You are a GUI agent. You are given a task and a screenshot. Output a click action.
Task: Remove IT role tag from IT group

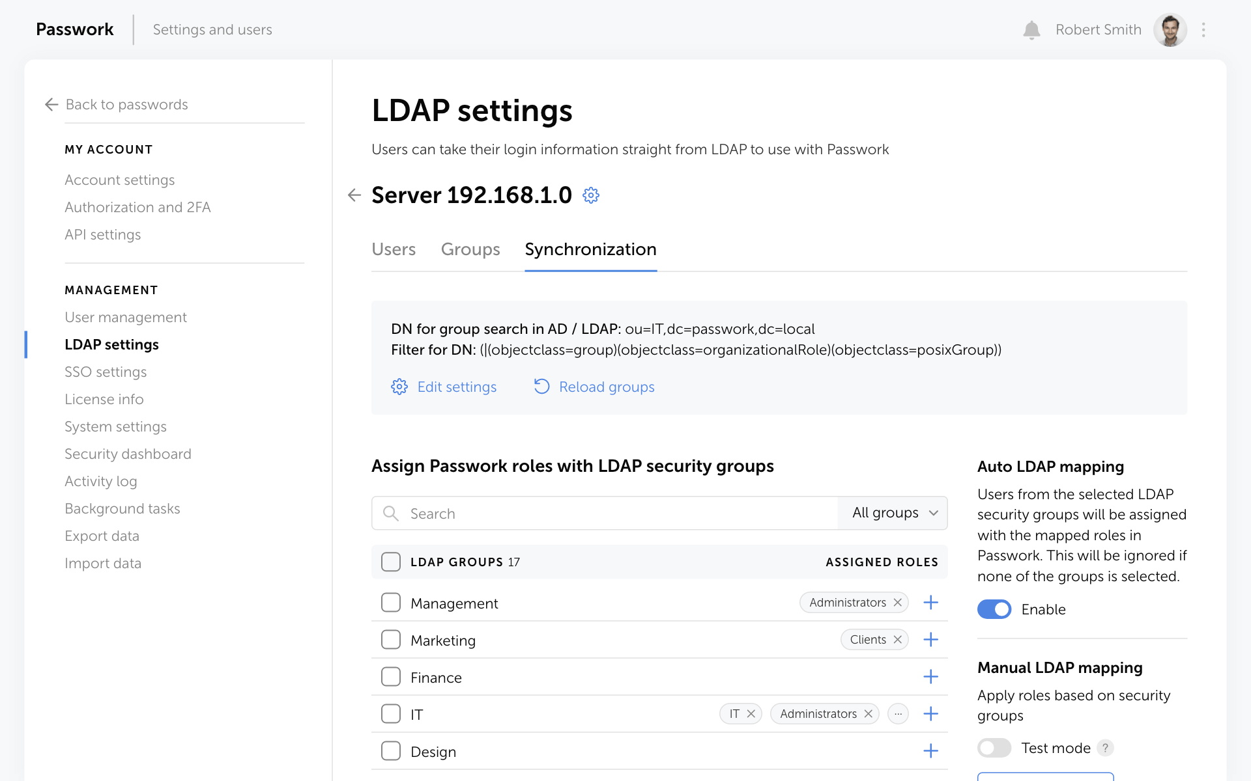751,714
